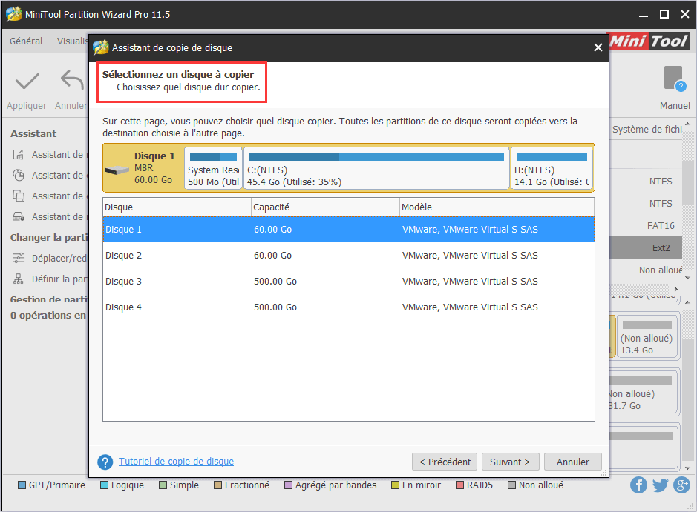Click the Agrégé par bandes legend swatch
The height and width of the screenshot is (512, 697).
(289, 485)
